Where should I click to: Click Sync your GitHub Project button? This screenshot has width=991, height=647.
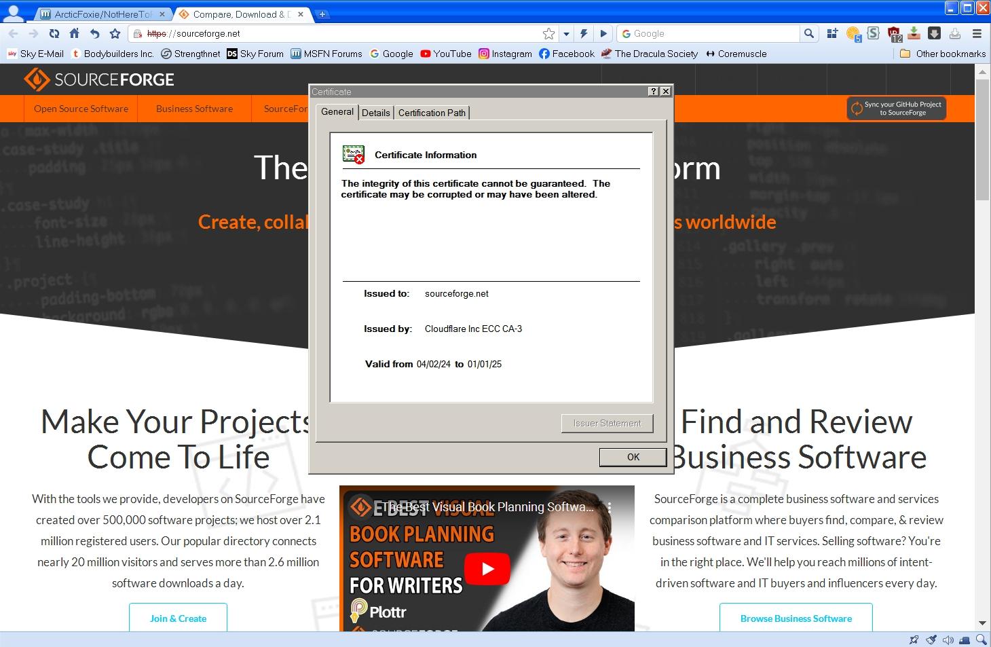896,109
